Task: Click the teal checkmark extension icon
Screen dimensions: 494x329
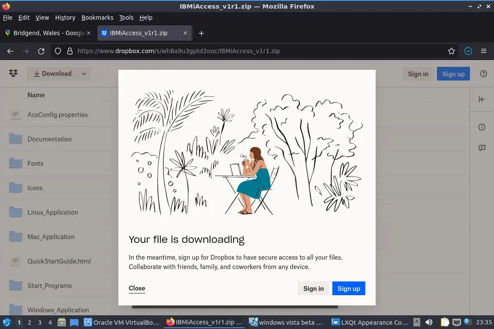Action: tap(468, 51)
